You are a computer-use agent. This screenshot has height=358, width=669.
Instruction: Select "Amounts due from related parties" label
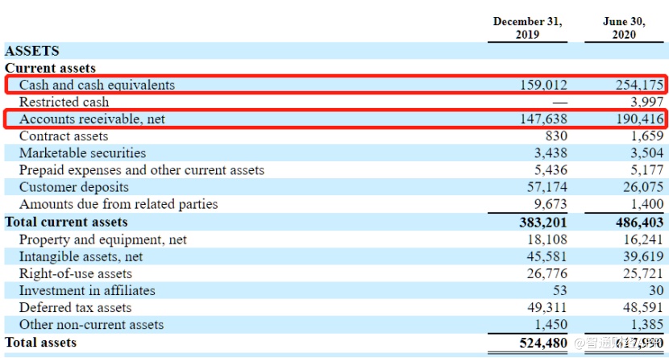tap(118, 204)
